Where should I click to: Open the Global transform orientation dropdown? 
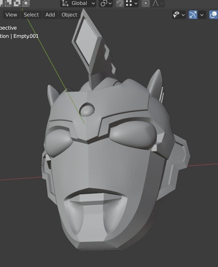(78, 3)
